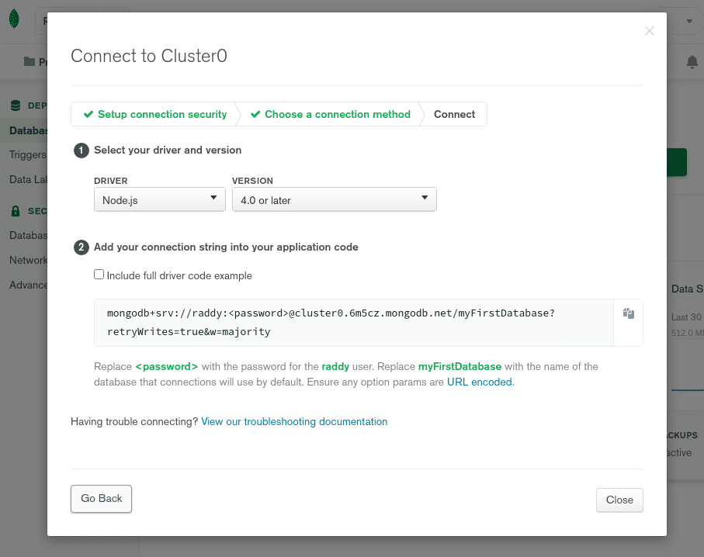Enable Include full driver code example

pos(99,275)
